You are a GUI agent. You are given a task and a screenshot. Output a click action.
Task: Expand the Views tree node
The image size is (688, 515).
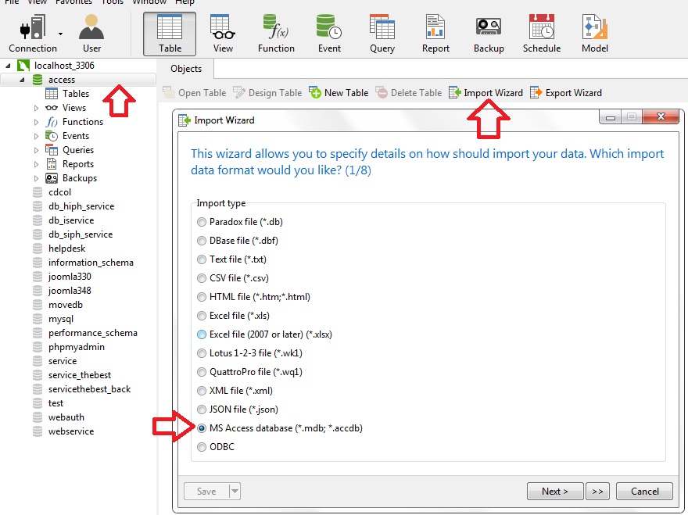click(x=36, y=108)
